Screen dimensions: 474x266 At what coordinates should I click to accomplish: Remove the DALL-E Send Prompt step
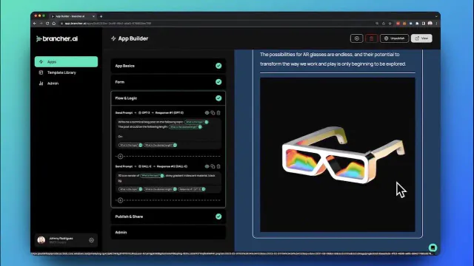218,166
